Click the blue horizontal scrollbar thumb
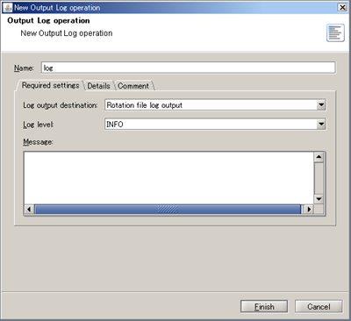This screenshot has height=321, width=351. pyautogui.click(x=168, y=209)
